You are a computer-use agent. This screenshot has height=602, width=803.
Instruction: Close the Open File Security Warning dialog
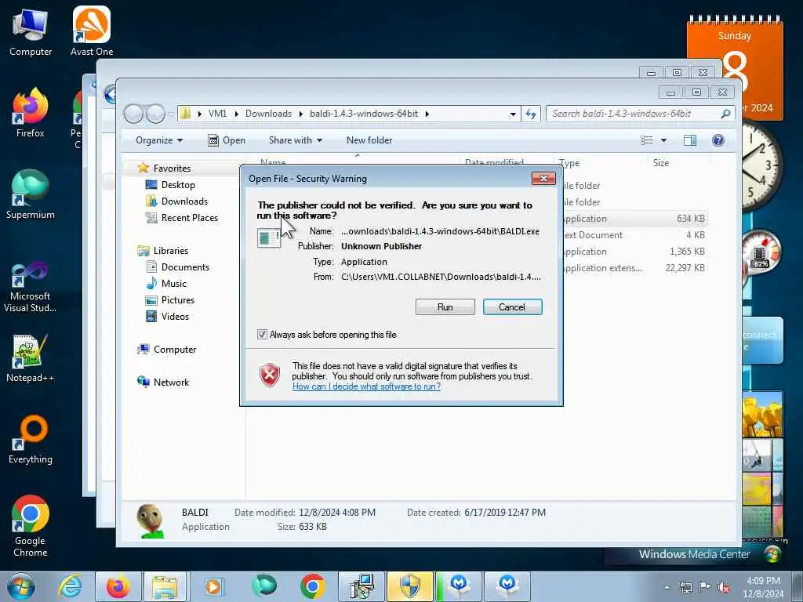[543, 178]
